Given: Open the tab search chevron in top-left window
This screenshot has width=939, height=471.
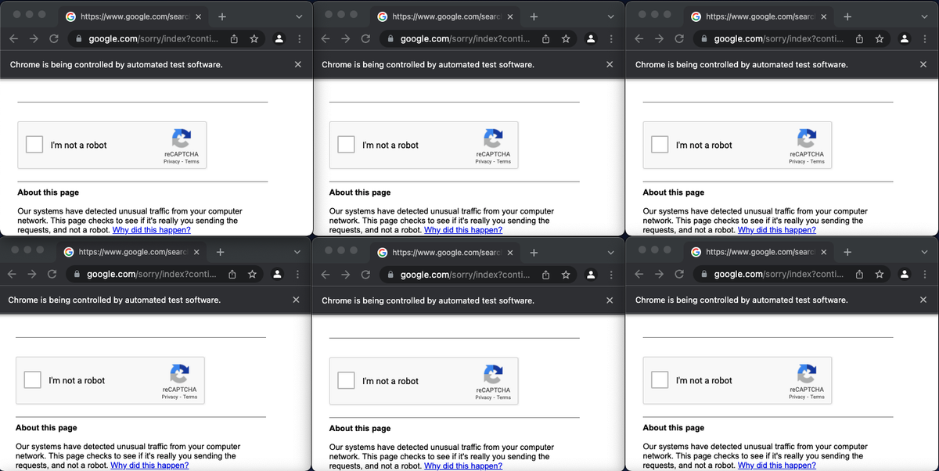Looking at the screenshot, I should click(x=299, y=16).
